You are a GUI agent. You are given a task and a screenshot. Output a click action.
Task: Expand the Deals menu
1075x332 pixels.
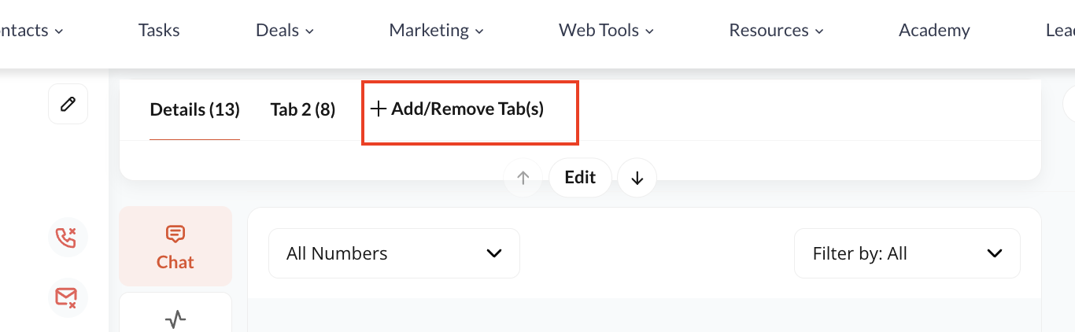(285, 31)
